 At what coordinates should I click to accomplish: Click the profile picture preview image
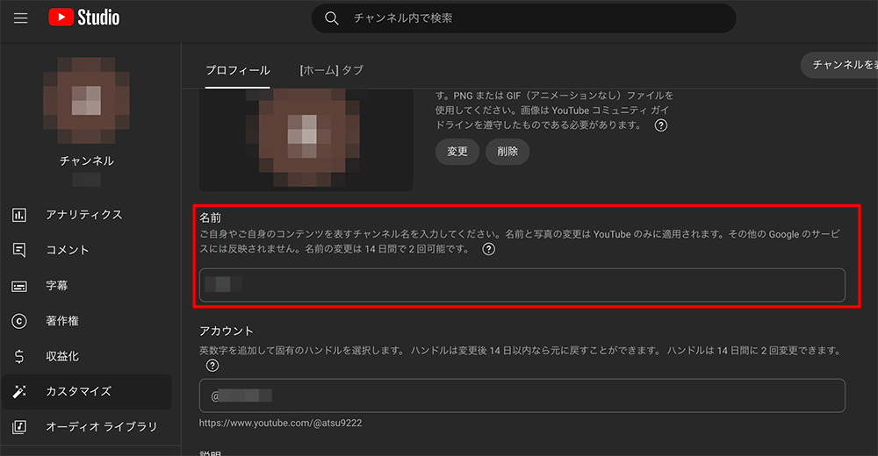point(306,140)
